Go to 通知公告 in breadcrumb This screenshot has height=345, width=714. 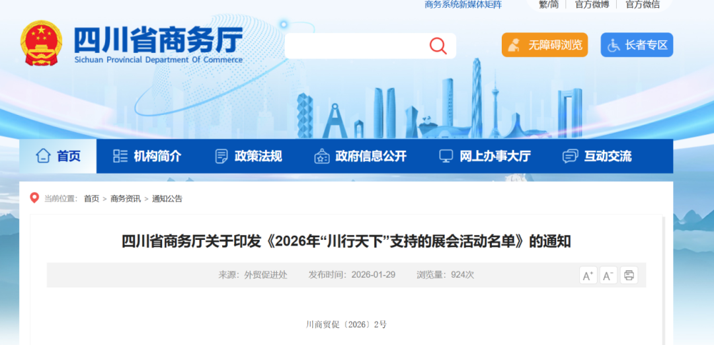167,198
